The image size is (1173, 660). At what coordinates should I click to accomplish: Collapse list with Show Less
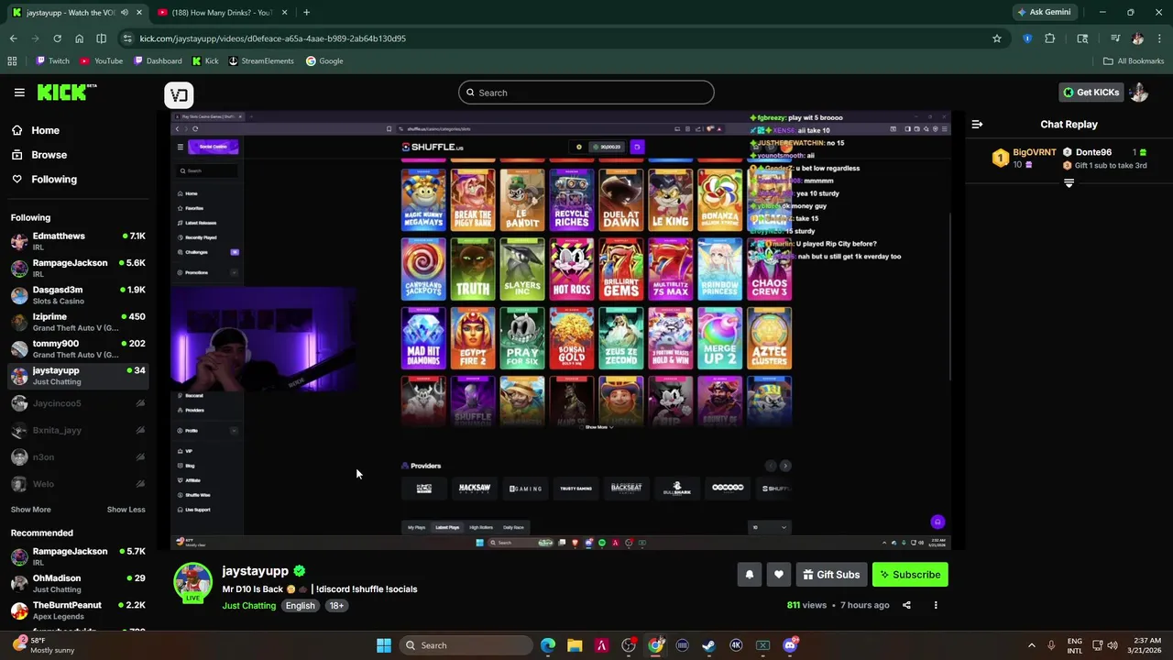coord(126,510)
